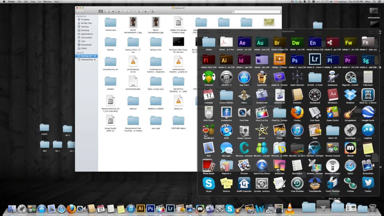Open the Go menu in the menu bar
Image resolution: width=384 pixels, height=216 pixels.
point(39,1)
